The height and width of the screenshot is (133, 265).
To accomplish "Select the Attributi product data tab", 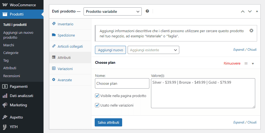I will pyautogui.click(x=70, y=58).
